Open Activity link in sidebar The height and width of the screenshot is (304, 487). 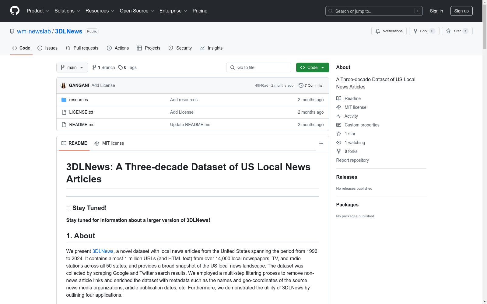click(x=347, y=116)
